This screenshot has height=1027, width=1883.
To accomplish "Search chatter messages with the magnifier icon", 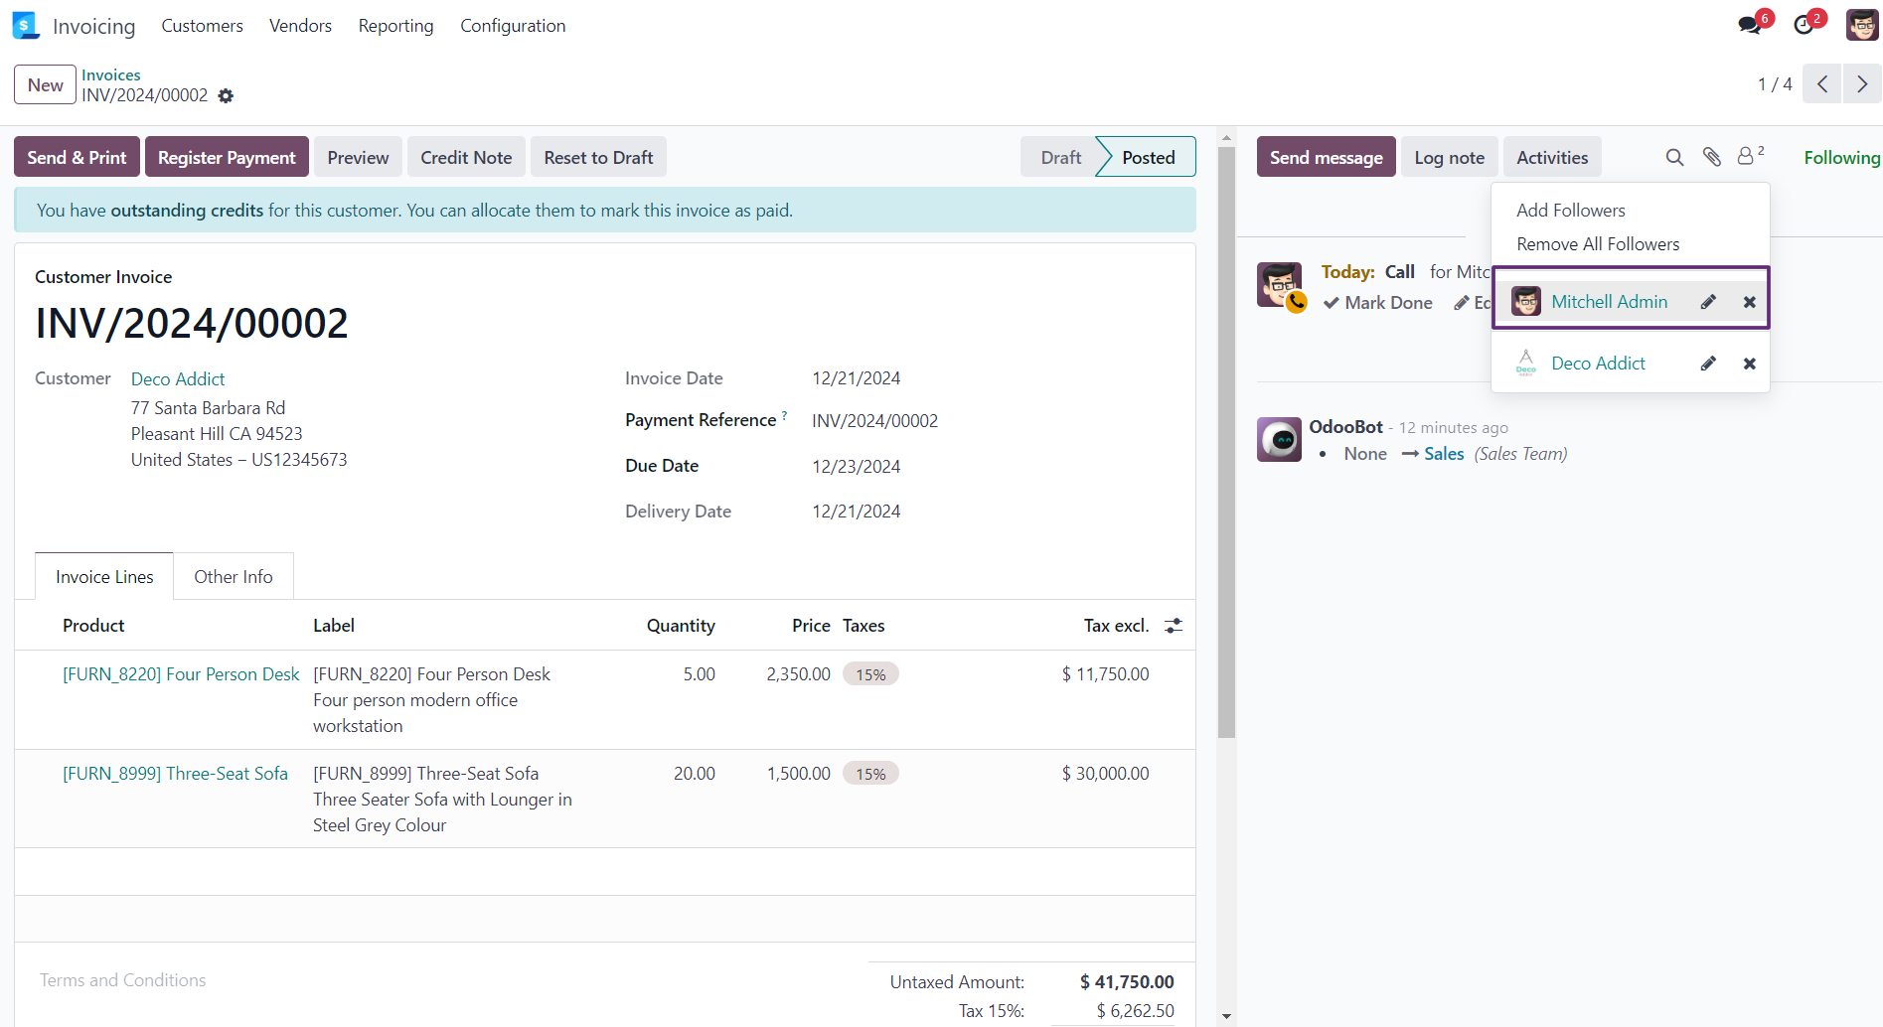I will point(1674,157).
